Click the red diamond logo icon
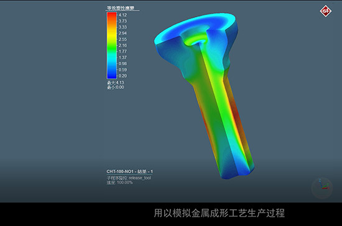The width and height of the screenshot is (342, 226). pos(325,11)
